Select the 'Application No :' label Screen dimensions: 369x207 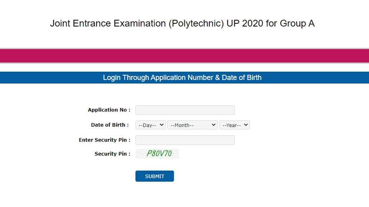click(x=109, y=110)
